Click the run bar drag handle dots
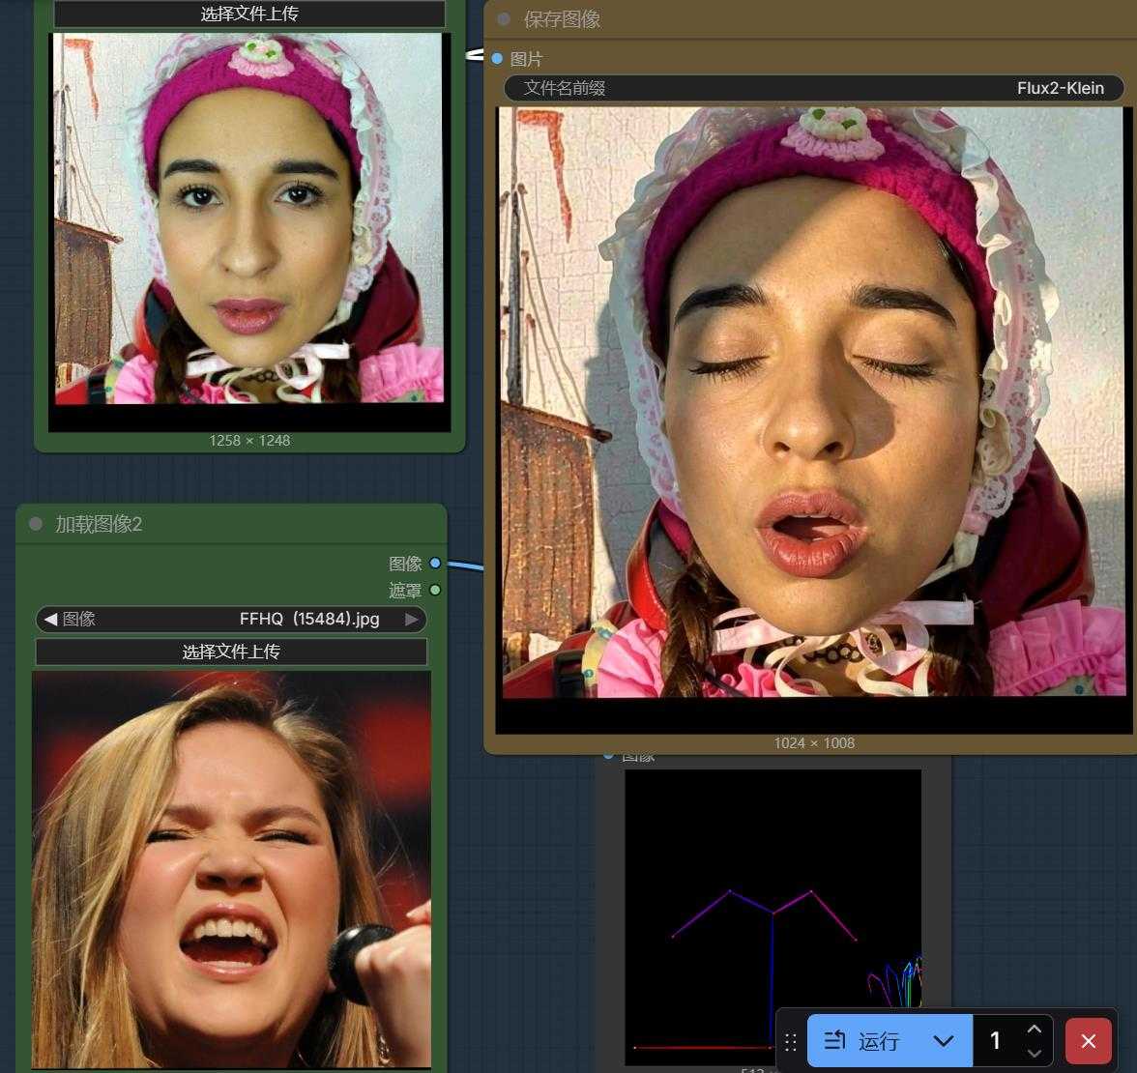 click(791, 1041)
